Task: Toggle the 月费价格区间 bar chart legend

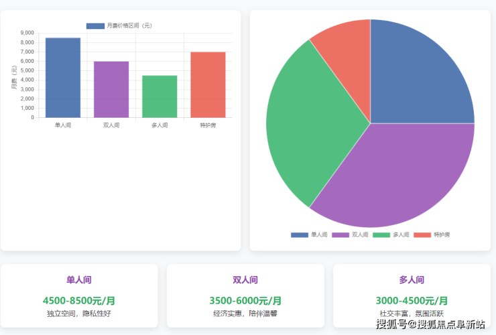Action: tap(119, 25)
